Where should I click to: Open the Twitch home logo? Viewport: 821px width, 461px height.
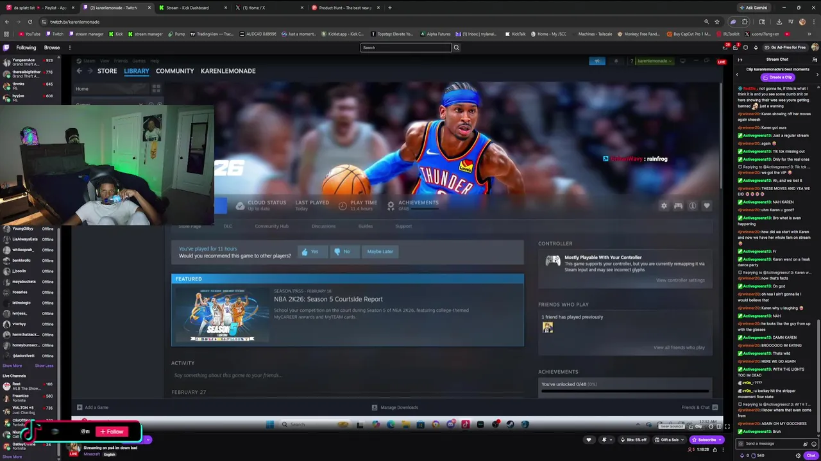[x=6, y=47]
